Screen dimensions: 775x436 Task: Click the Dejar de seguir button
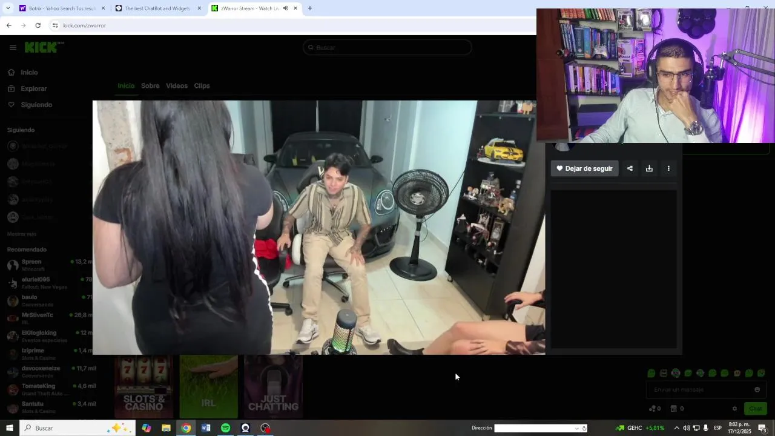(584, 168)
